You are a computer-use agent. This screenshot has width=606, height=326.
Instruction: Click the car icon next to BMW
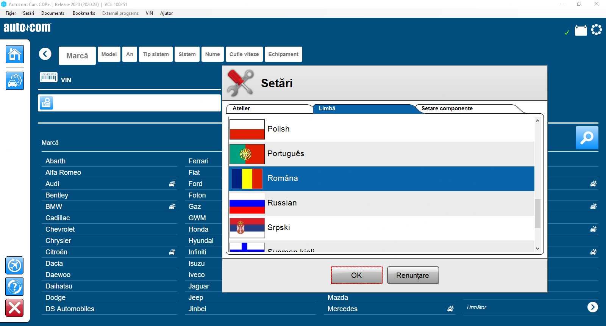172,206
